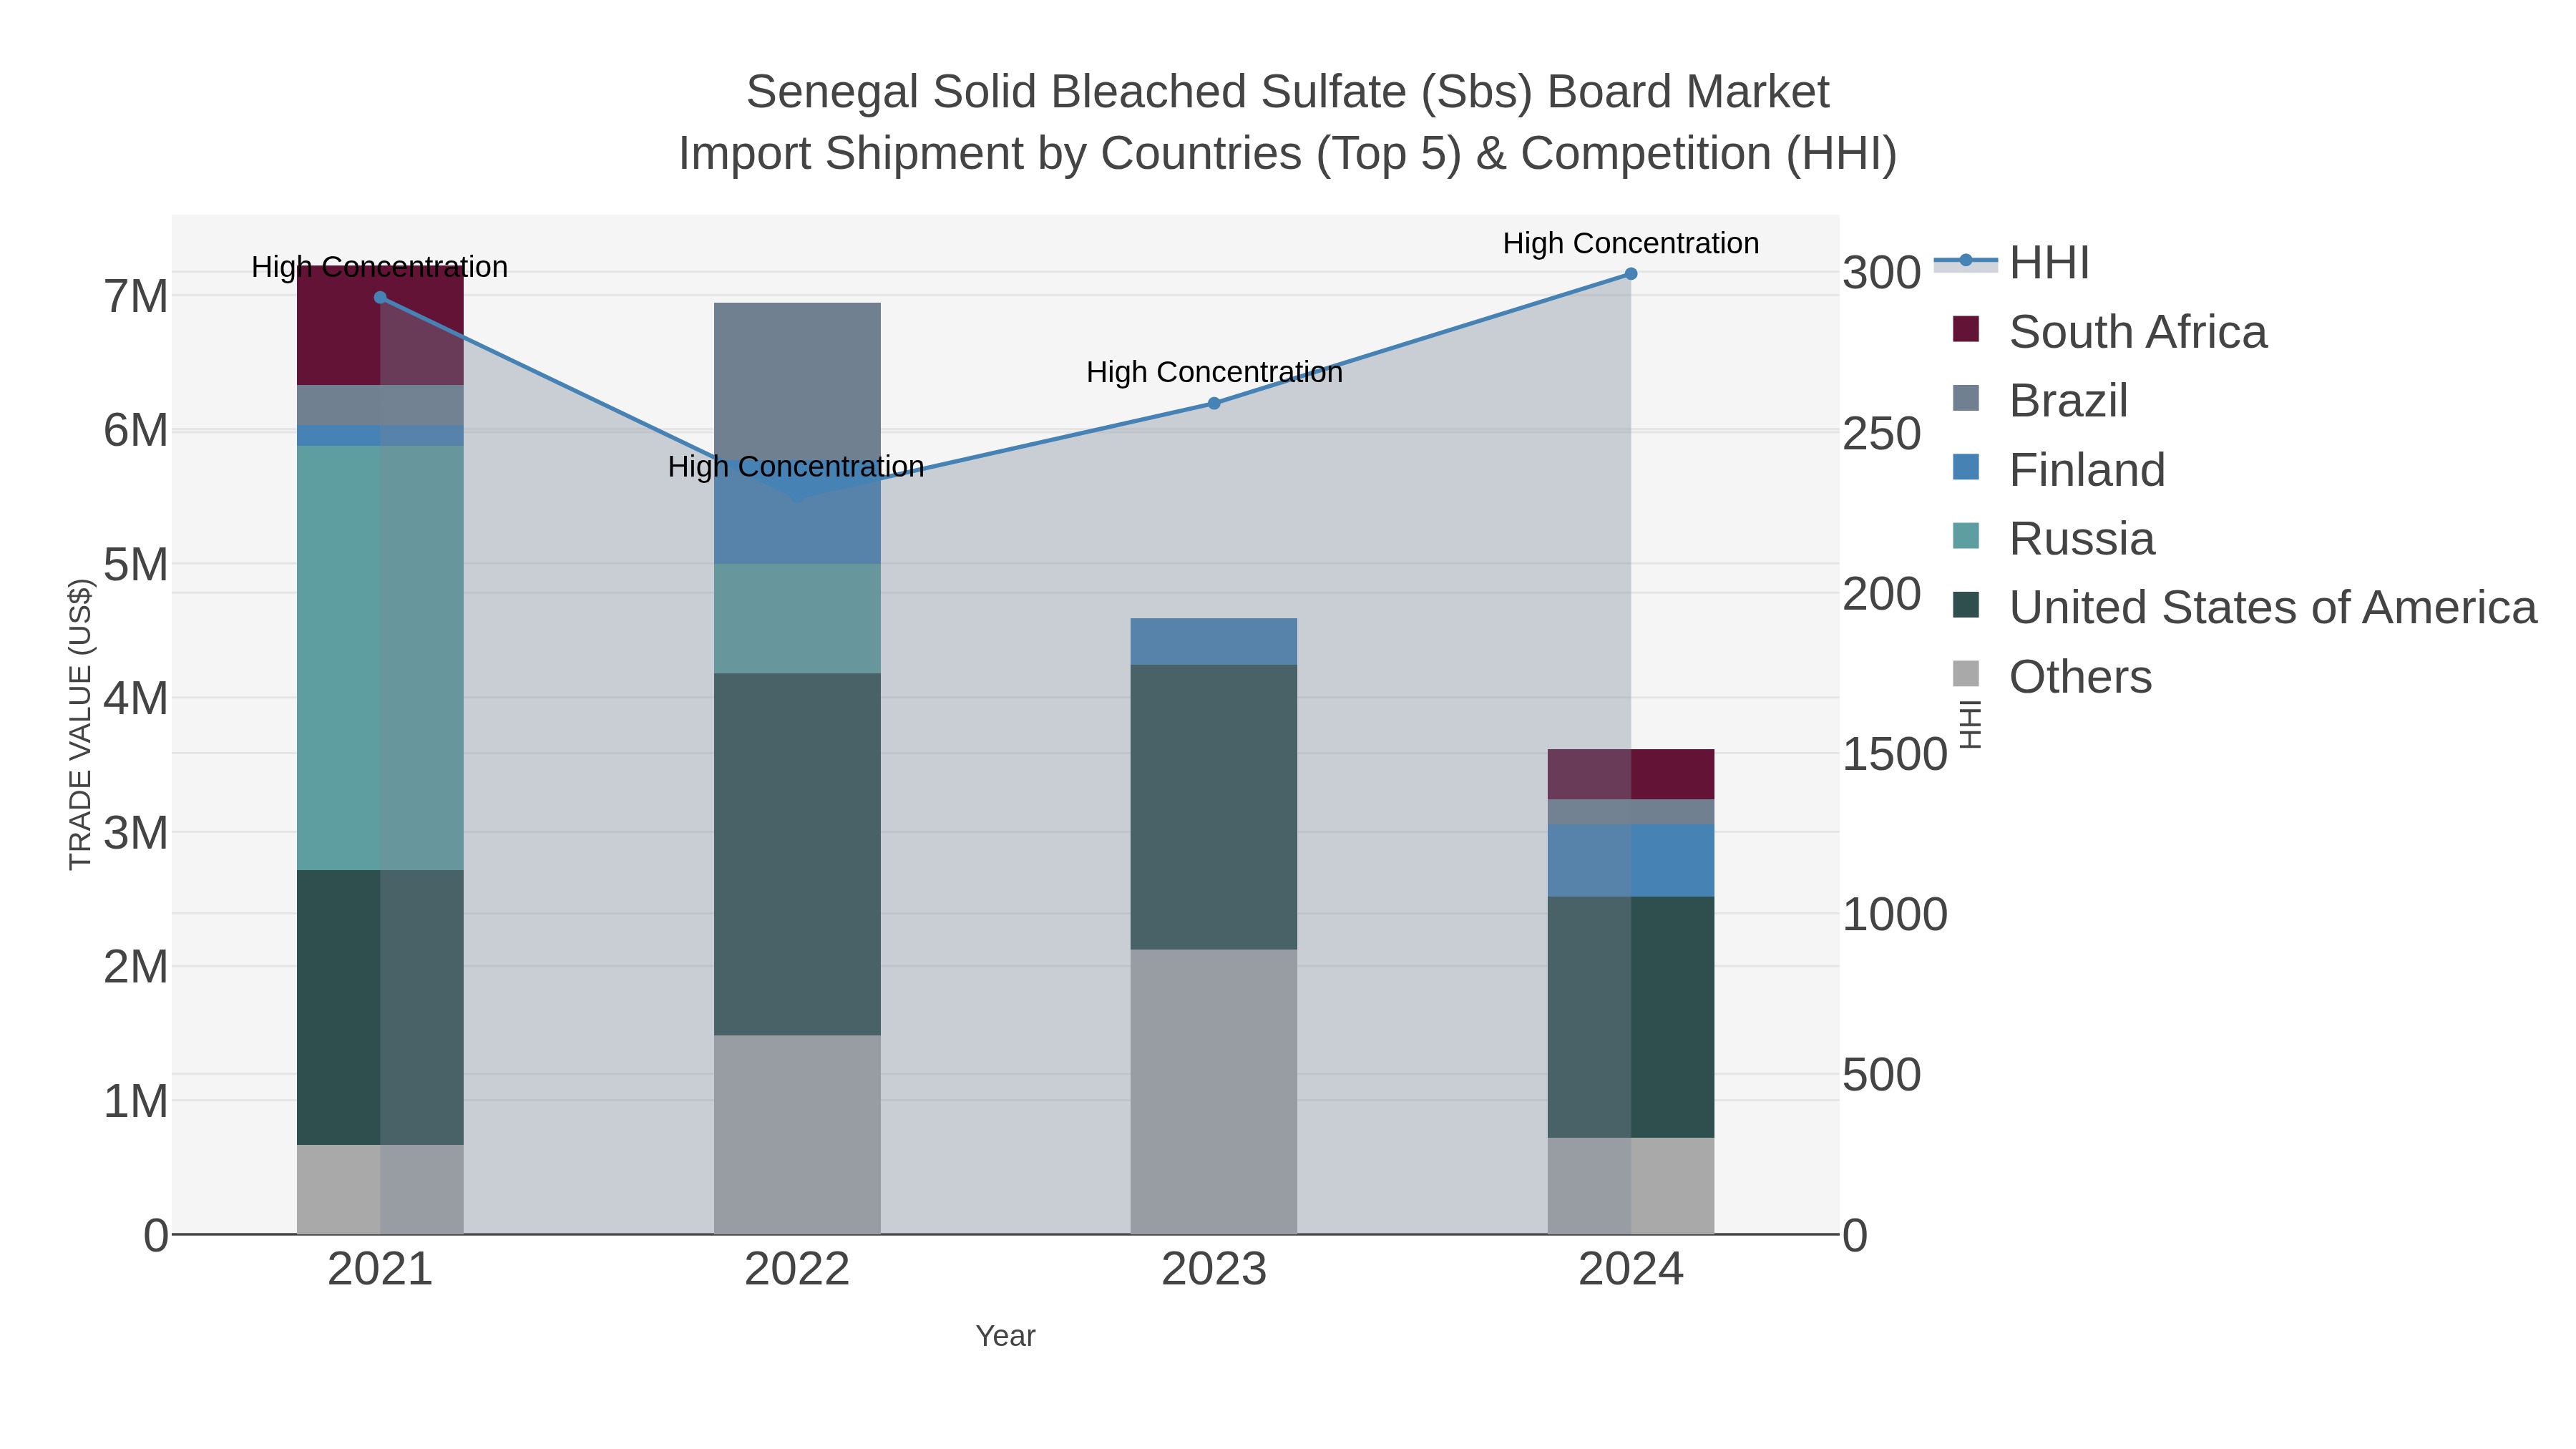2576x1449 pixels.
Task: Click Others segment of 2021 bar
Action: click(x=380, y=1190)
